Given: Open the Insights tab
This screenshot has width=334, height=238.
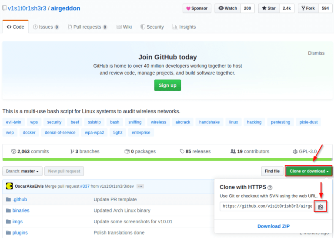Looking at the screenshot, I should click(x=184, y=27).
